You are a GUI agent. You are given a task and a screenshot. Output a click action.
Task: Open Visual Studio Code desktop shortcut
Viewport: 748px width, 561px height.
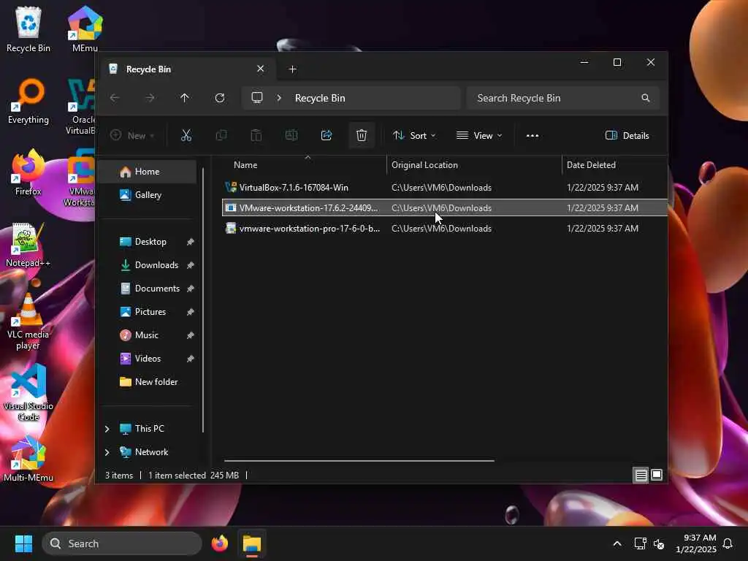pyautogui.click(x=28, y=393)
